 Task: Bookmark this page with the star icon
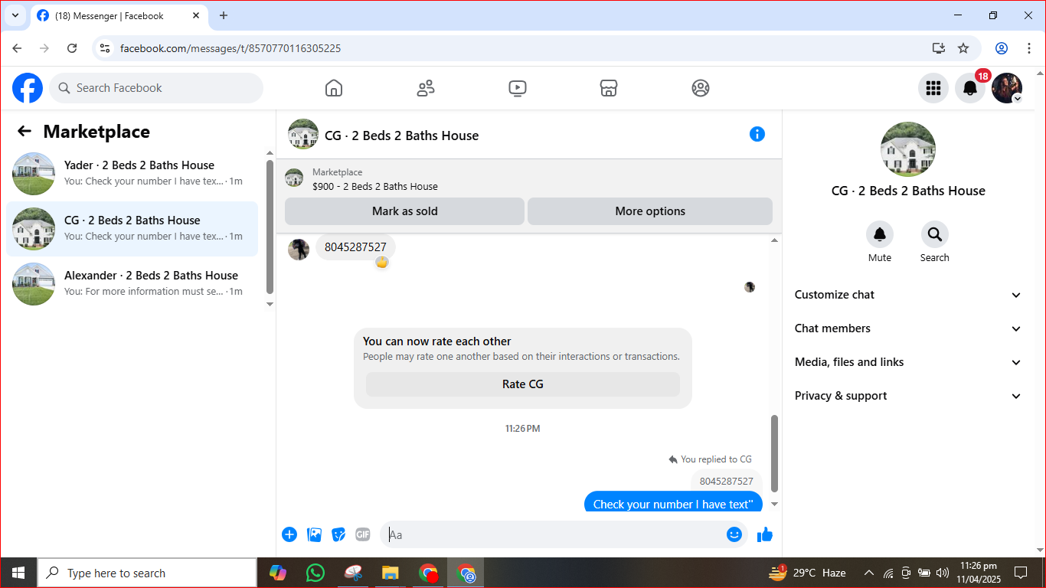click(x=963, y=48)
